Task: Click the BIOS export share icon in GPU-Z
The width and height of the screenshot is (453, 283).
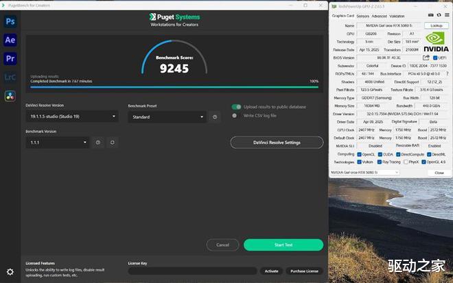Action: click(426, 58)
